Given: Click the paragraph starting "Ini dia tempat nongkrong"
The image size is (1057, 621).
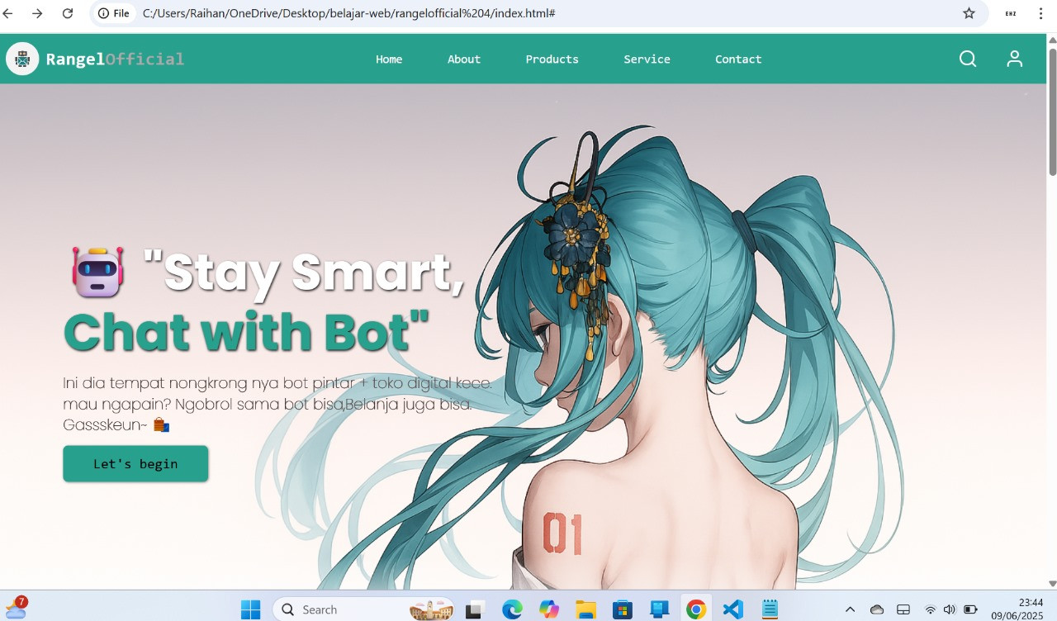Looking at the screenshot, I should (277, 404).
